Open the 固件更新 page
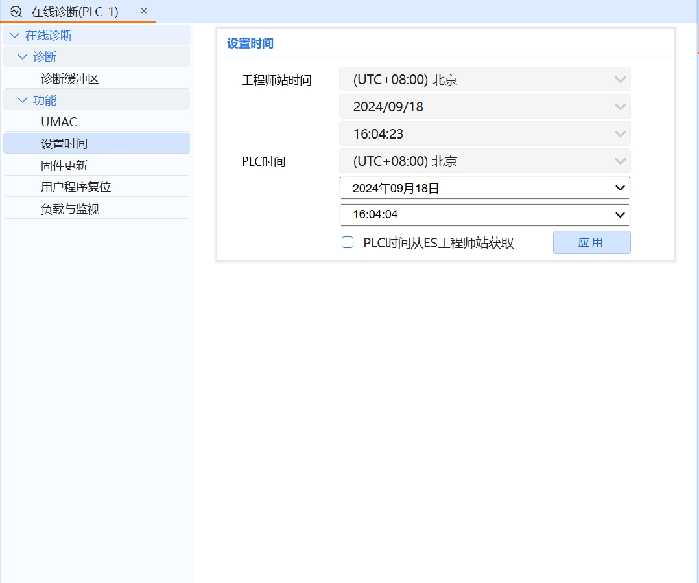Image resolution: width=699 pixels, height=583 pixels. tap(64, 165)
